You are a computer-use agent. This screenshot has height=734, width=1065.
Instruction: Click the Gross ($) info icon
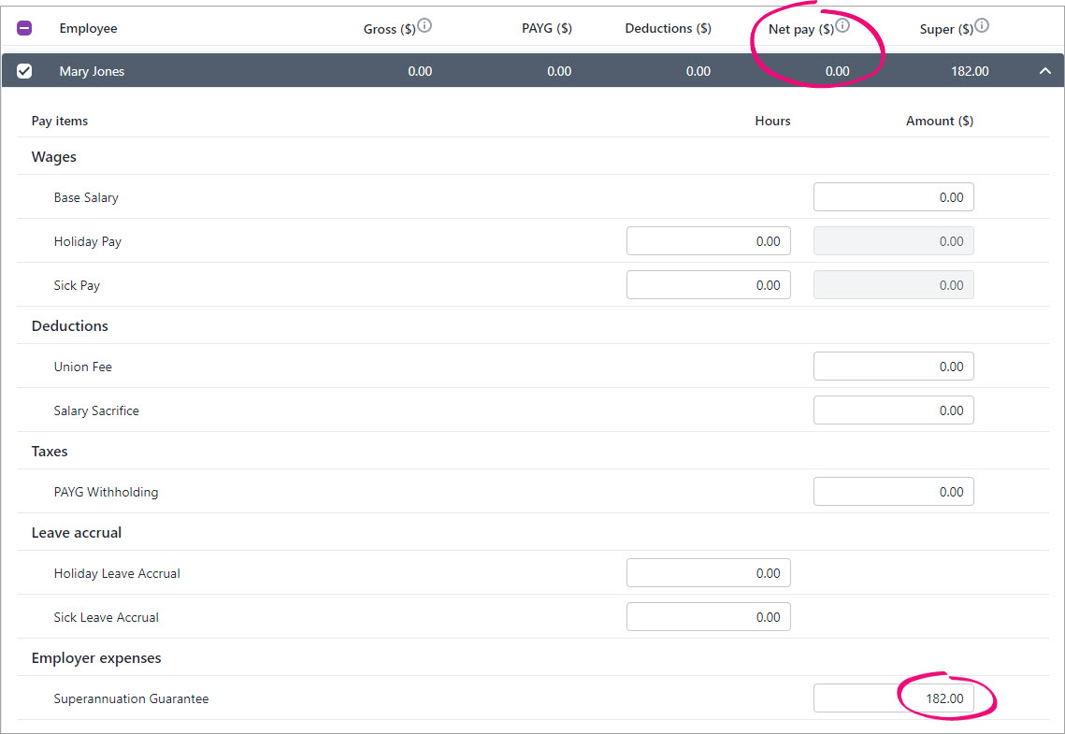click(x=425, y=26)
